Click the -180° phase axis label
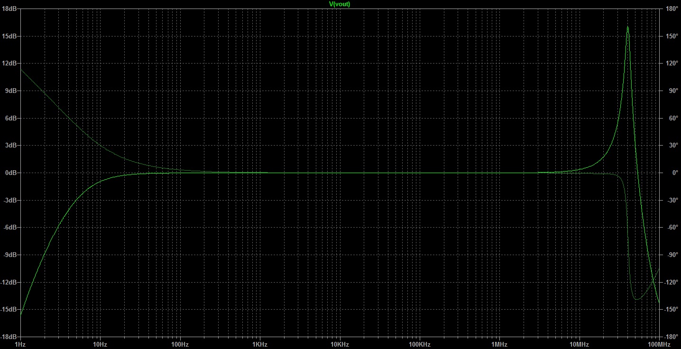The image size is (681, 349). pos(672,337)
